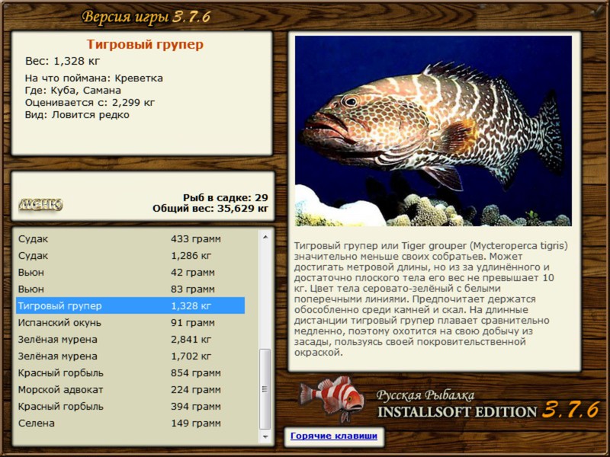Click the Русская Рыбалка logo text
This screenshot has width=610, height=457.
[425, 395]
